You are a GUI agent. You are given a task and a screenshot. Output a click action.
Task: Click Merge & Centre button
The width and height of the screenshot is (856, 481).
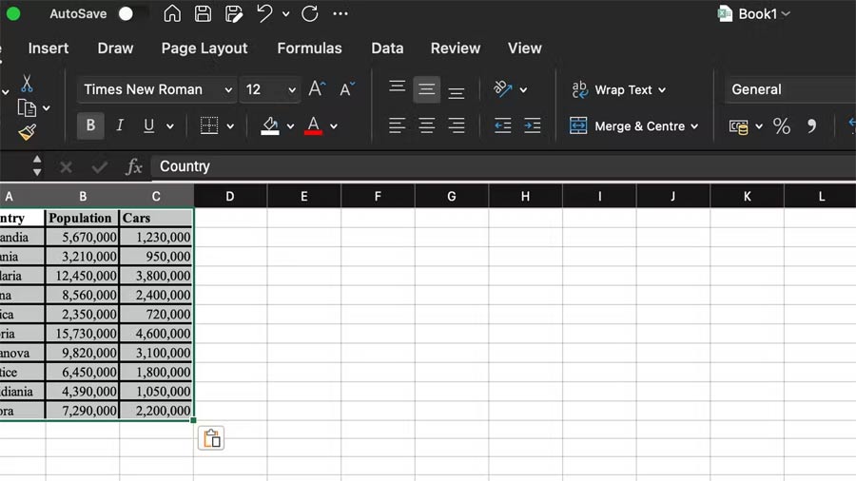[x=627, y=126]
